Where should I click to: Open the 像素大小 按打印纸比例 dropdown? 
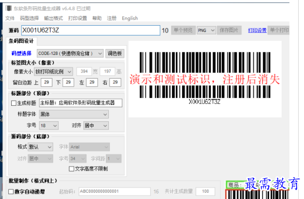(53, 71)
